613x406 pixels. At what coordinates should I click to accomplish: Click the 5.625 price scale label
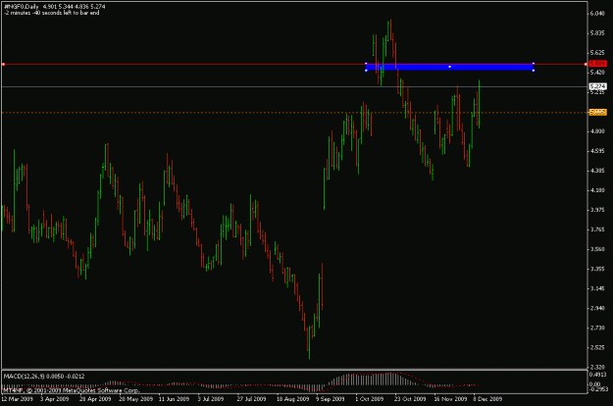click(x=597, y=53)
